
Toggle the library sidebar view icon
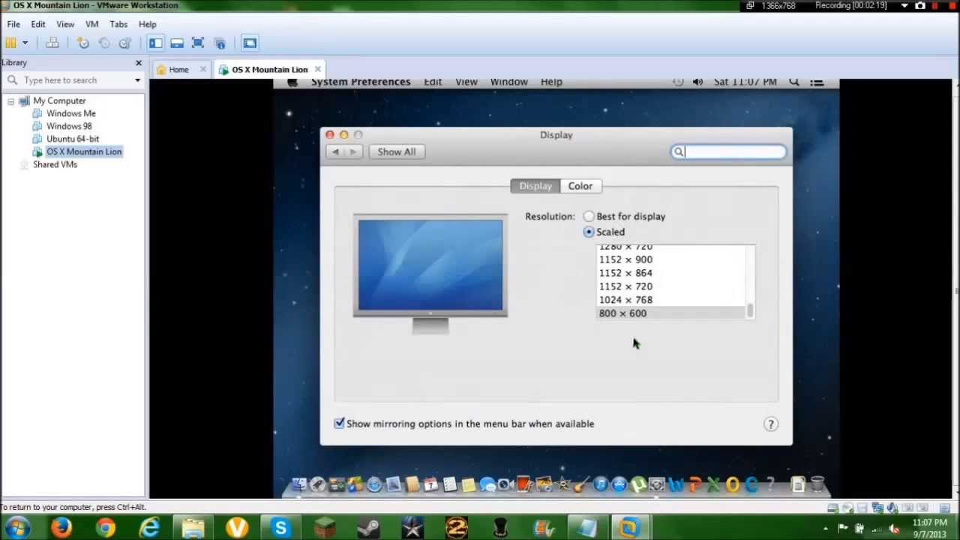tap(155, 43)
